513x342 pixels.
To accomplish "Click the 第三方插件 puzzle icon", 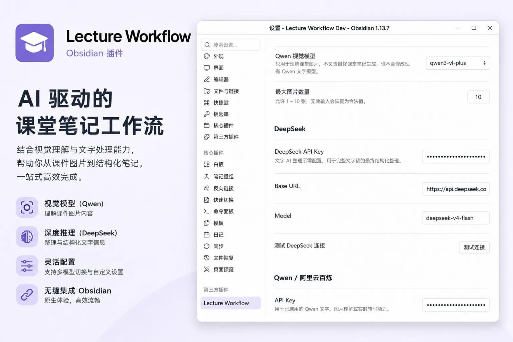I will click(x=207, y=137).
